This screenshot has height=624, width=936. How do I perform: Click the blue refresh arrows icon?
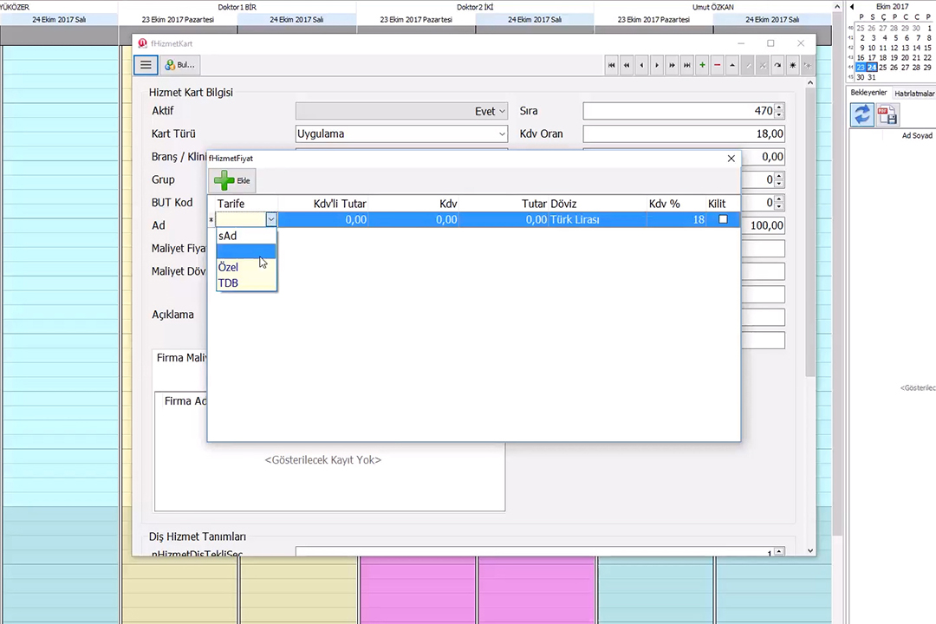click(x=861, y=114)
